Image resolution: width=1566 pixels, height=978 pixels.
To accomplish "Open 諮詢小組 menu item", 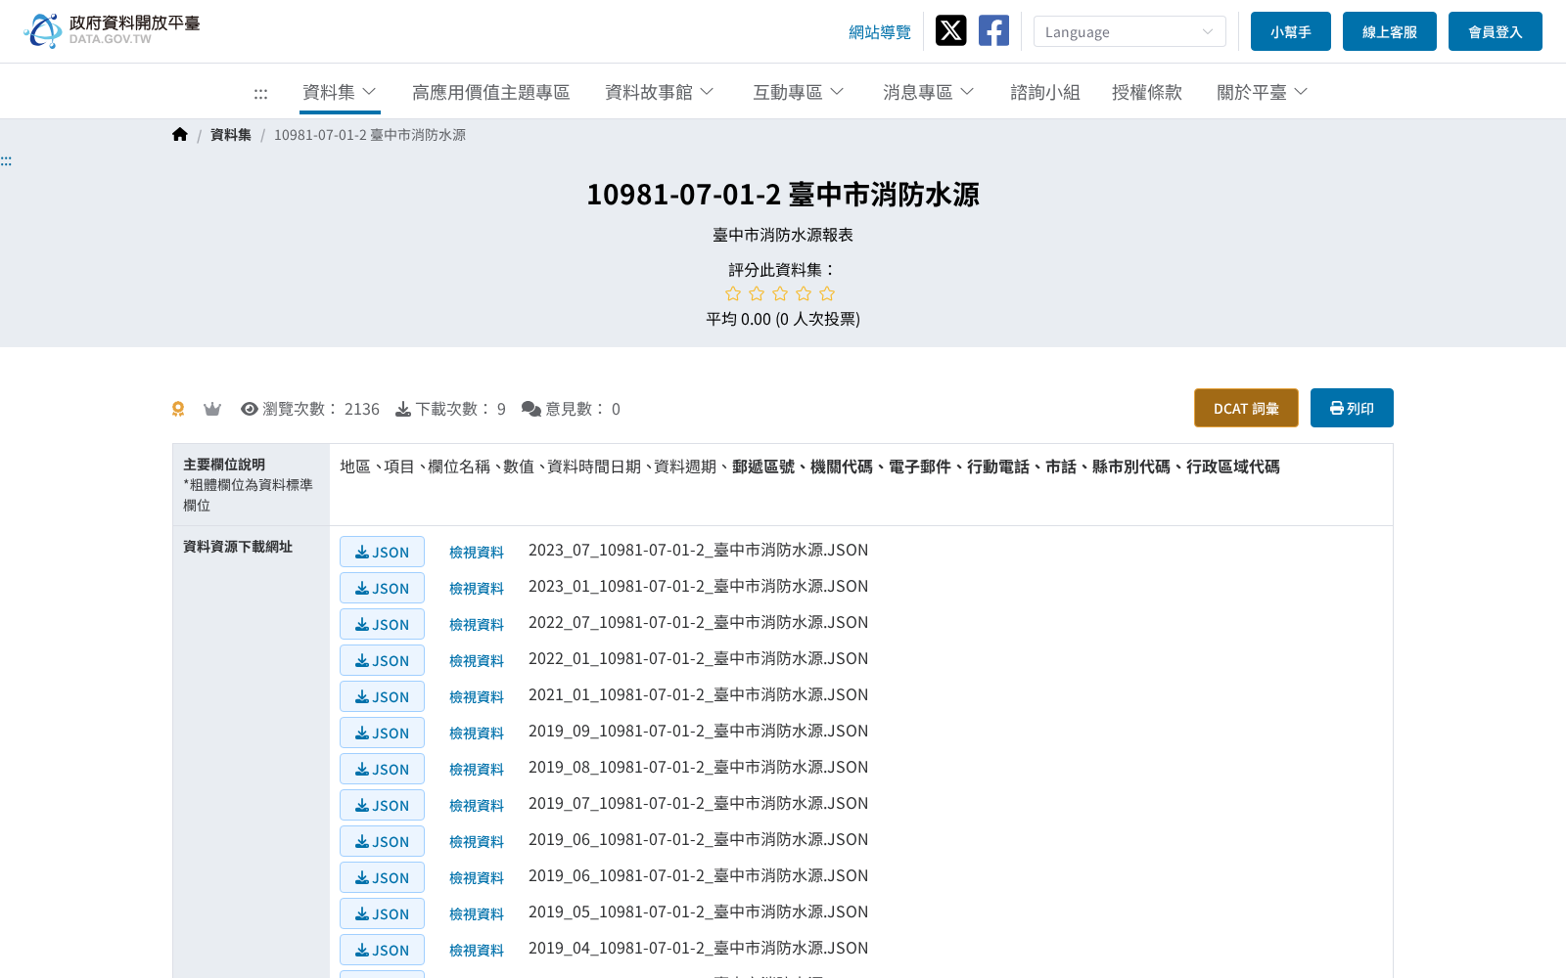I will pos(1045,92).
